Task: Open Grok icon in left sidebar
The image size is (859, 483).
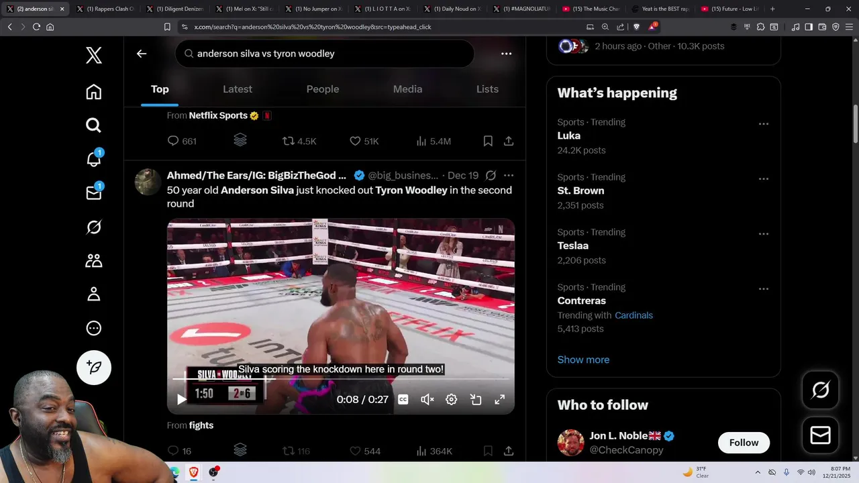Action: (x=94, y=227)
